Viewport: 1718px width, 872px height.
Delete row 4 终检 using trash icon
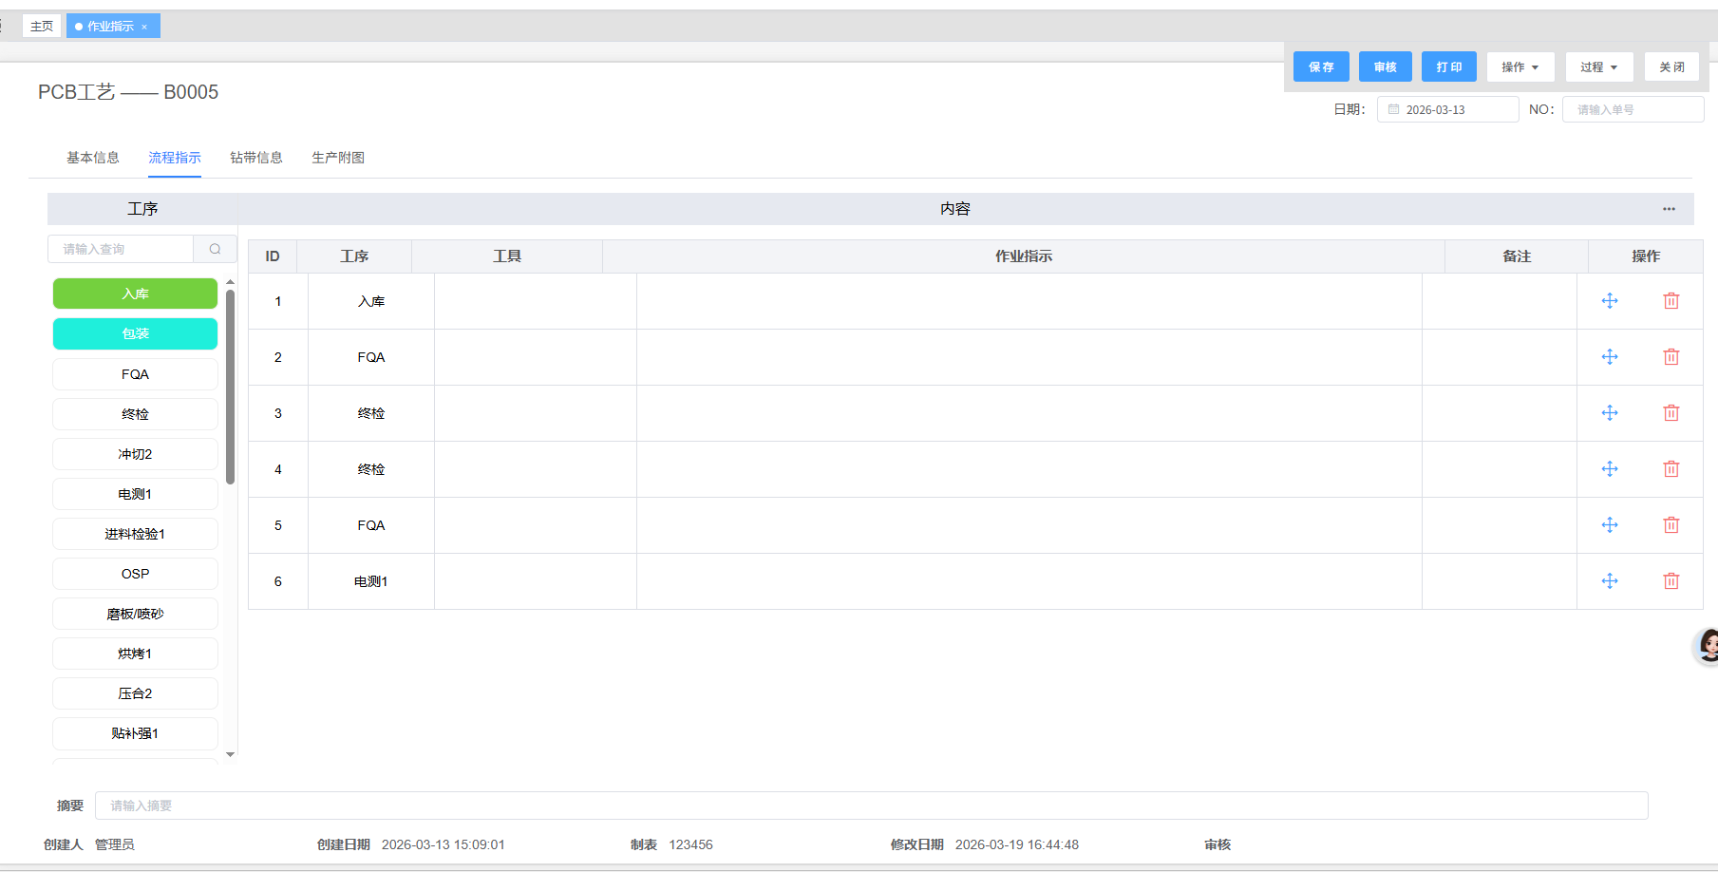point(1671,469)
